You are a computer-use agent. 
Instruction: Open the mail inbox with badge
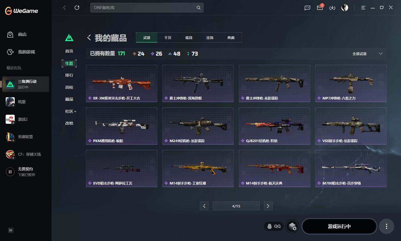click(320, 7)
